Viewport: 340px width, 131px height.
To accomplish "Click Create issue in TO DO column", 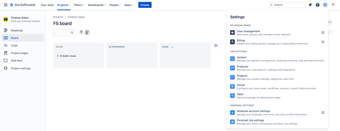I will tap(66, 56).
